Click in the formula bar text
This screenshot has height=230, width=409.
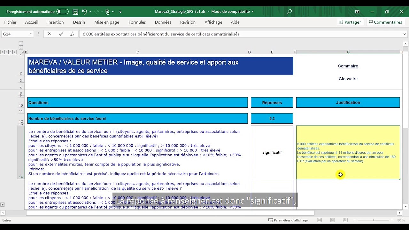click(x=161, y=34)
